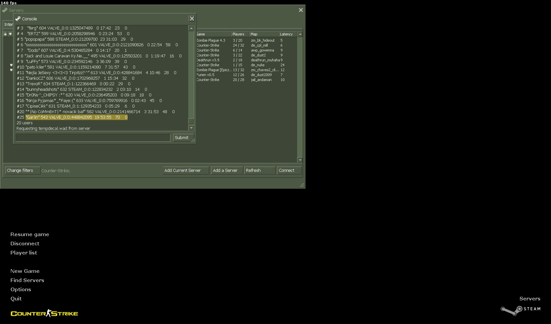551x324 pixels.
Task: Click the console scrollbar down arrow
Action: point(191,128)
